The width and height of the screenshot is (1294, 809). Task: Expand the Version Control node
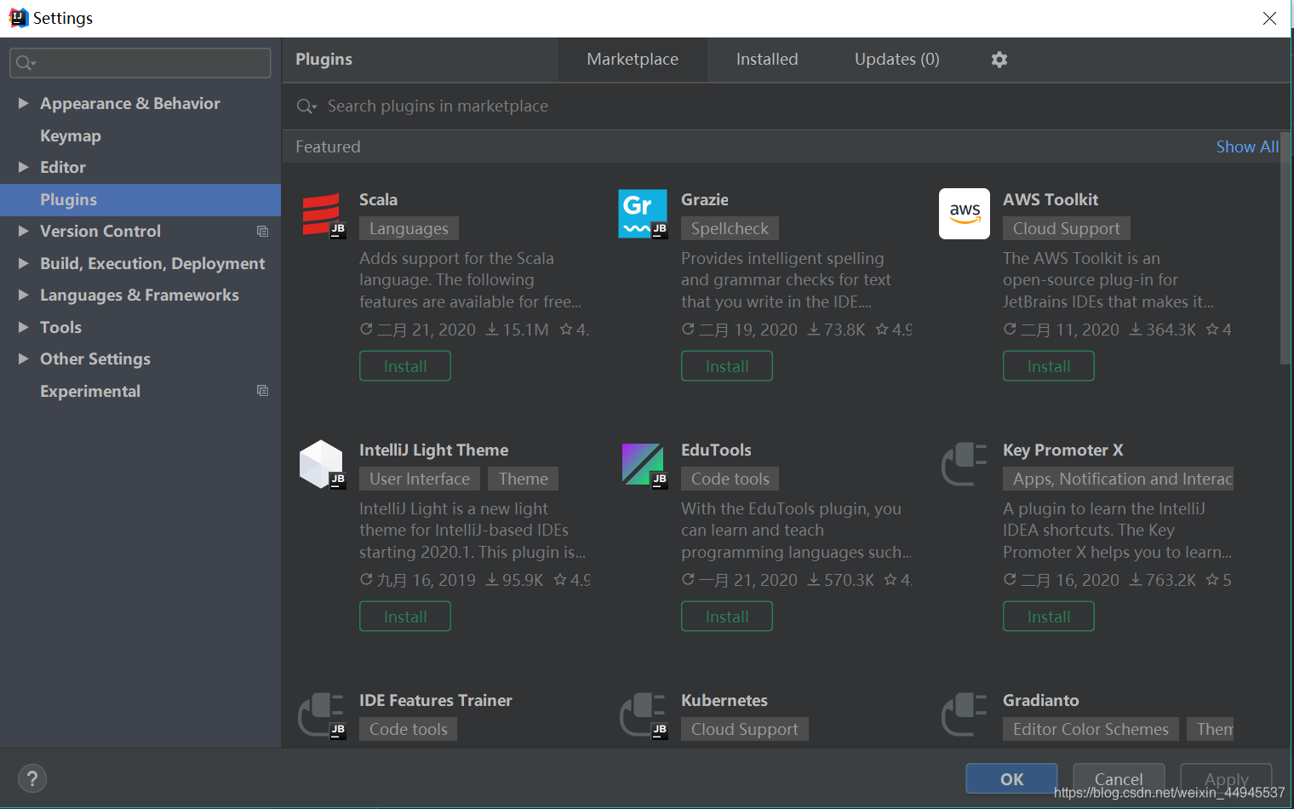pos(24,231)
